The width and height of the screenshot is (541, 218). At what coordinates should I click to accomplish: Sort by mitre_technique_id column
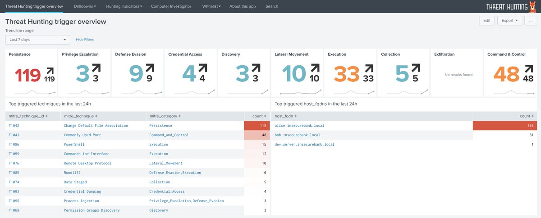pos(29,116)
